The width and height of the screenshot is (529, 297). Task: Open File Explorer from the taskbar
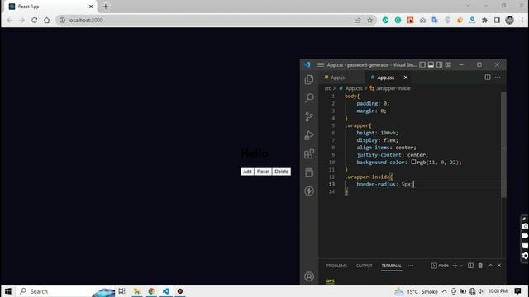(x=136, y=291)
